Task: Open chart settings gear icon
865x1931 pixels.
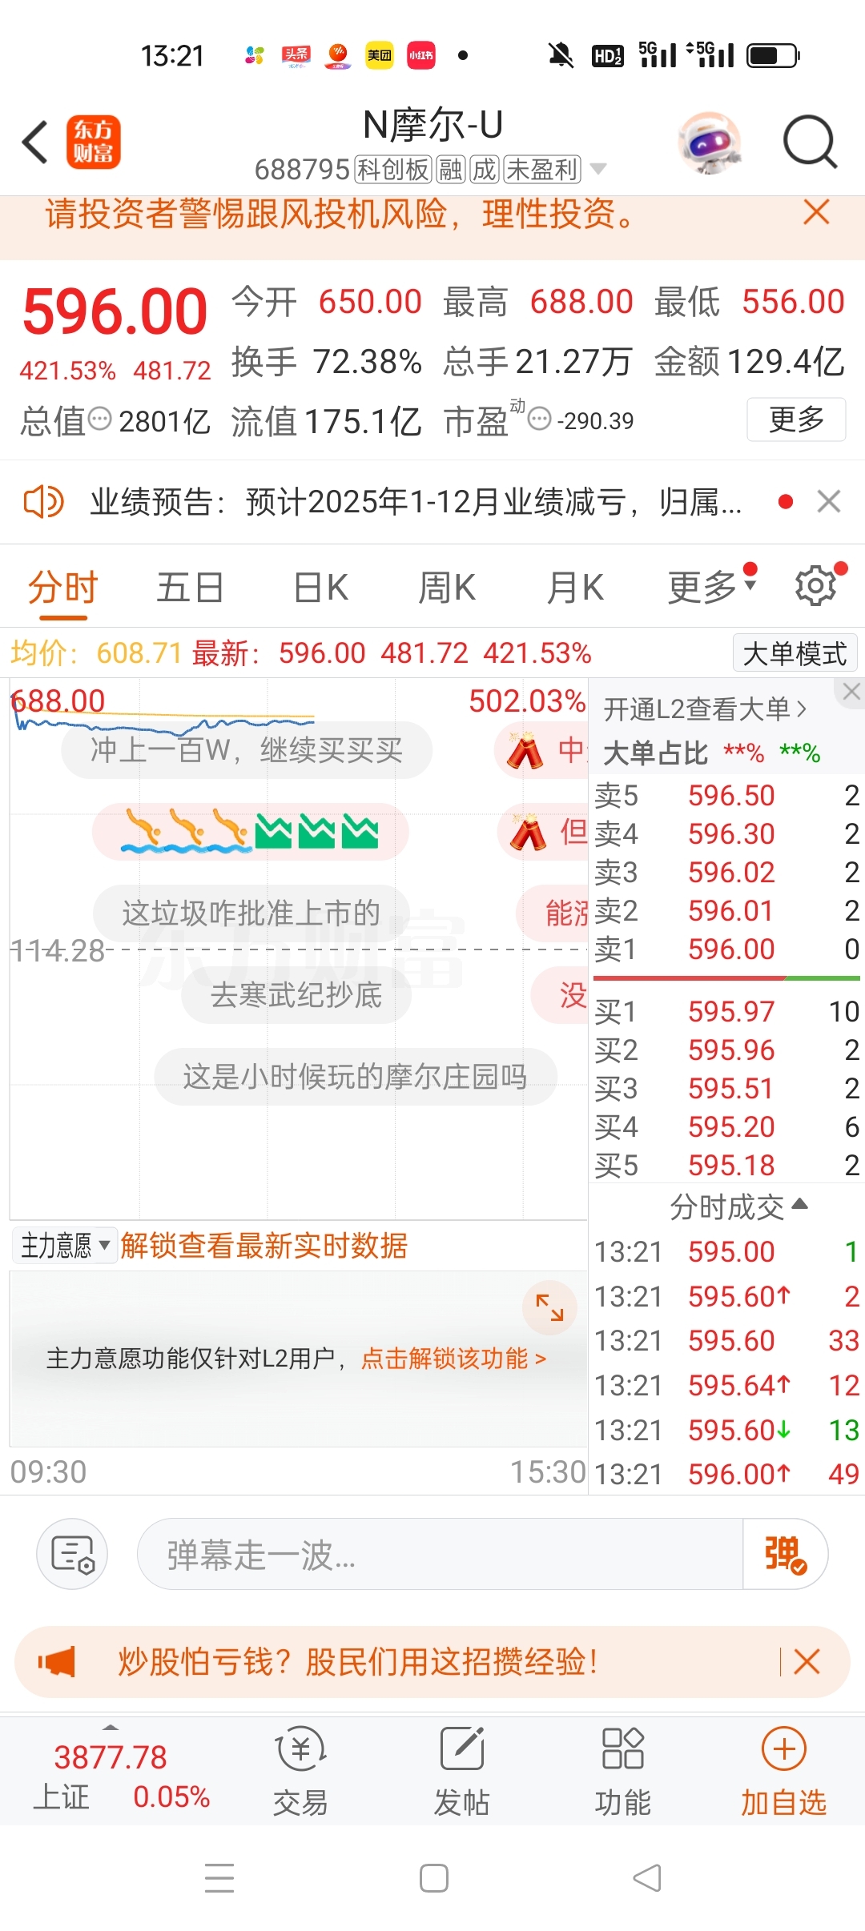Action: (816, 586)
